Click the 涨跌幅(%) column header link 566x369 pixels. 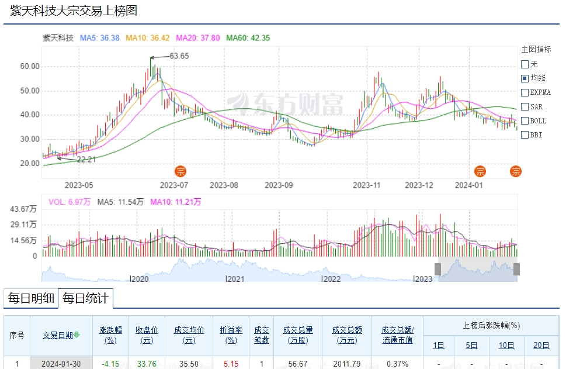(110, 334)
